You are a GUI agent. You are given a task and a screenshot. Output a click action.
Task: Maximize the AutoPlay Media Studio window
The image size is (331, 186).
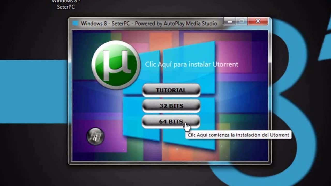(x=242, y=21)
